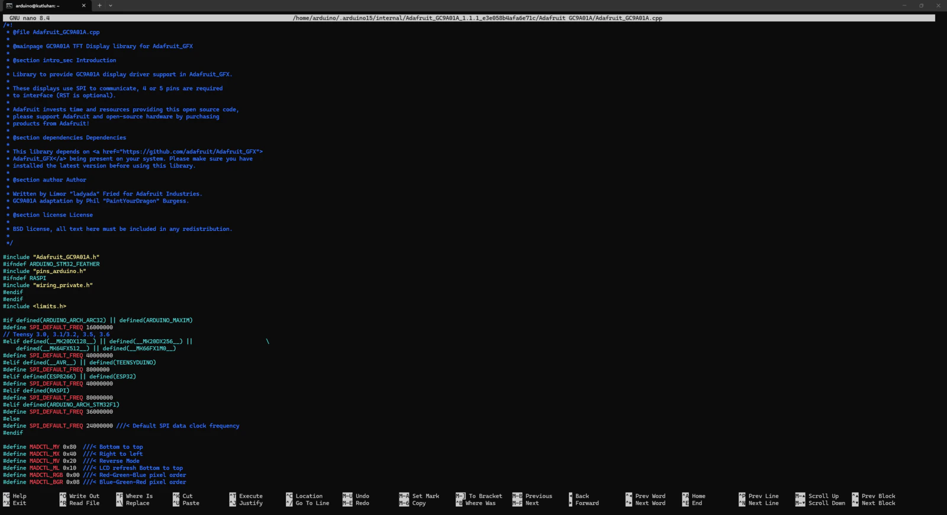This screenshot has width=947, height=515.
Task: Click the To Bracket shortcut label
Action: click(x=485, y=496)
